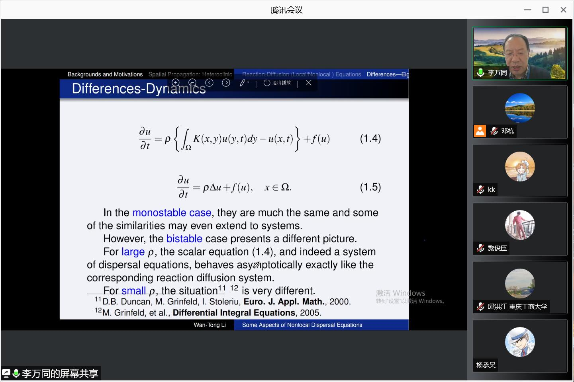This screenshot has width=574, height=382.
Task: Jump to Spatial Propagation: Heteroclinic section
Action: 190,74
